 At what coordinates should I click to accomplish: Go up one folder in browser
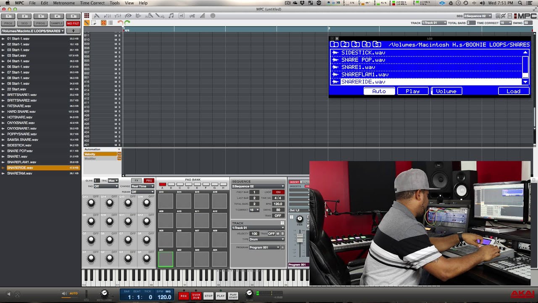pos(73,31)
